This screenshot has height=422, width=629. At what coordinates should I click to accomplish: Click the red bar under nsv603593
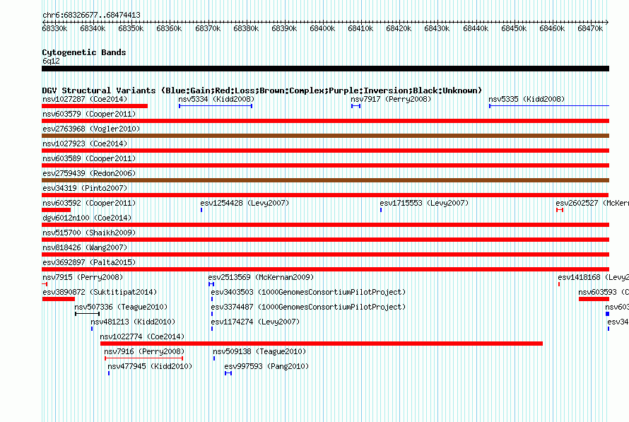[x=594, y=299]
